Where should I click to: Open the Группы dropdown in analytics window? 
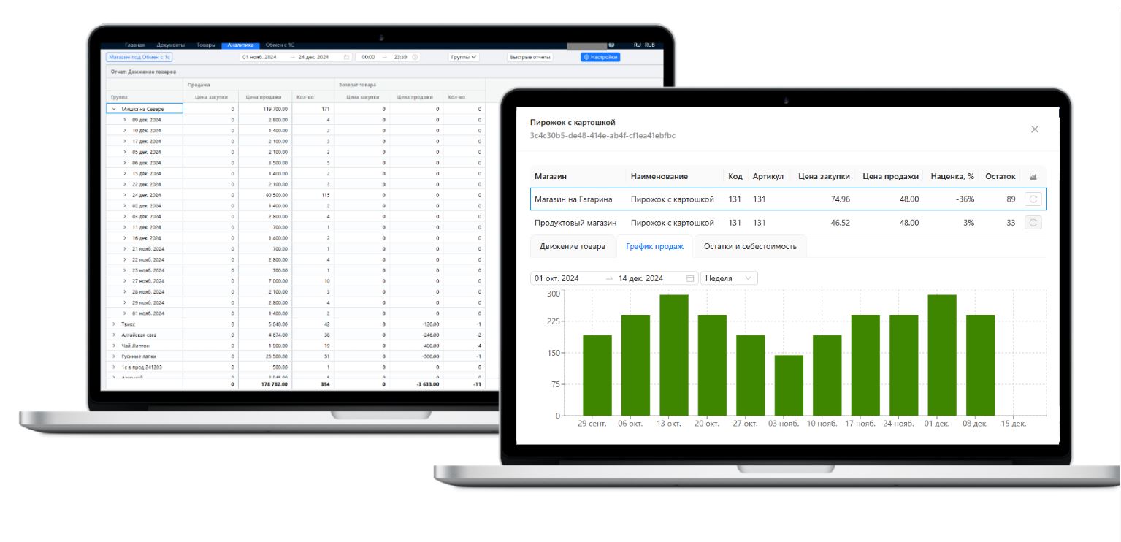[463, 57]
